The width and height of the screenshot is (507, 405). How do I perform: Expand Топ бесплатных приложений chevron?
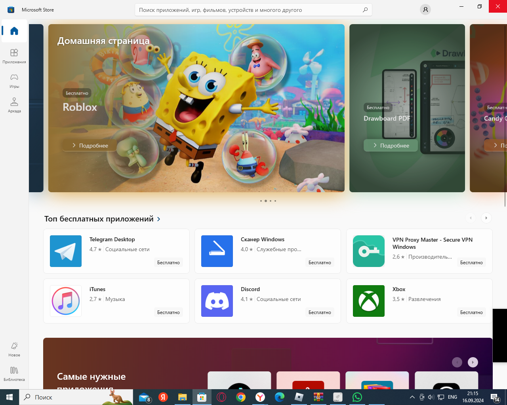[x=159, y=219]
